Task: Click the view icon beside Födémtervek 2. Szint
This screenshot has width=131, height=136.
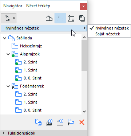Action: (x=19, y=94)
